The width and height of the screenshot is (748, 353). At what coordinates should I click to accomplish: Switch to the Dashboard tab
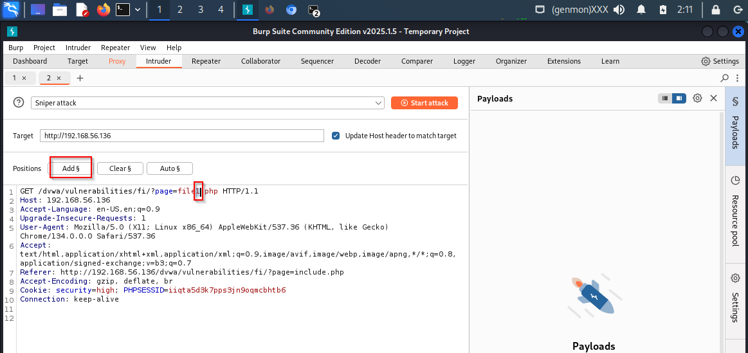point(30,61)
